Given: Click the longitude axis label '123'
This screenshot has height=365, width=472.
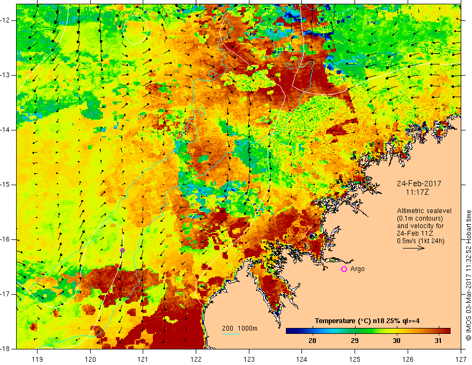Looking at the screenshot, I should (x=249, y=359).
